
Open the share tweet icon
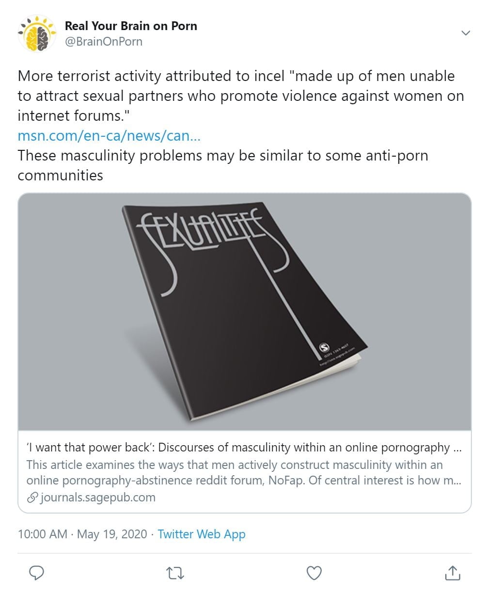coord(452,573)
